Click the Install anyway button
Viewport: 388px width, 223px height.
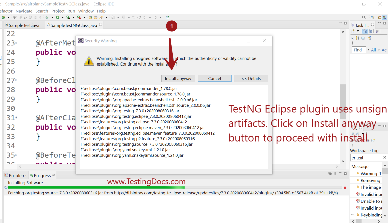tap(178, 78)
